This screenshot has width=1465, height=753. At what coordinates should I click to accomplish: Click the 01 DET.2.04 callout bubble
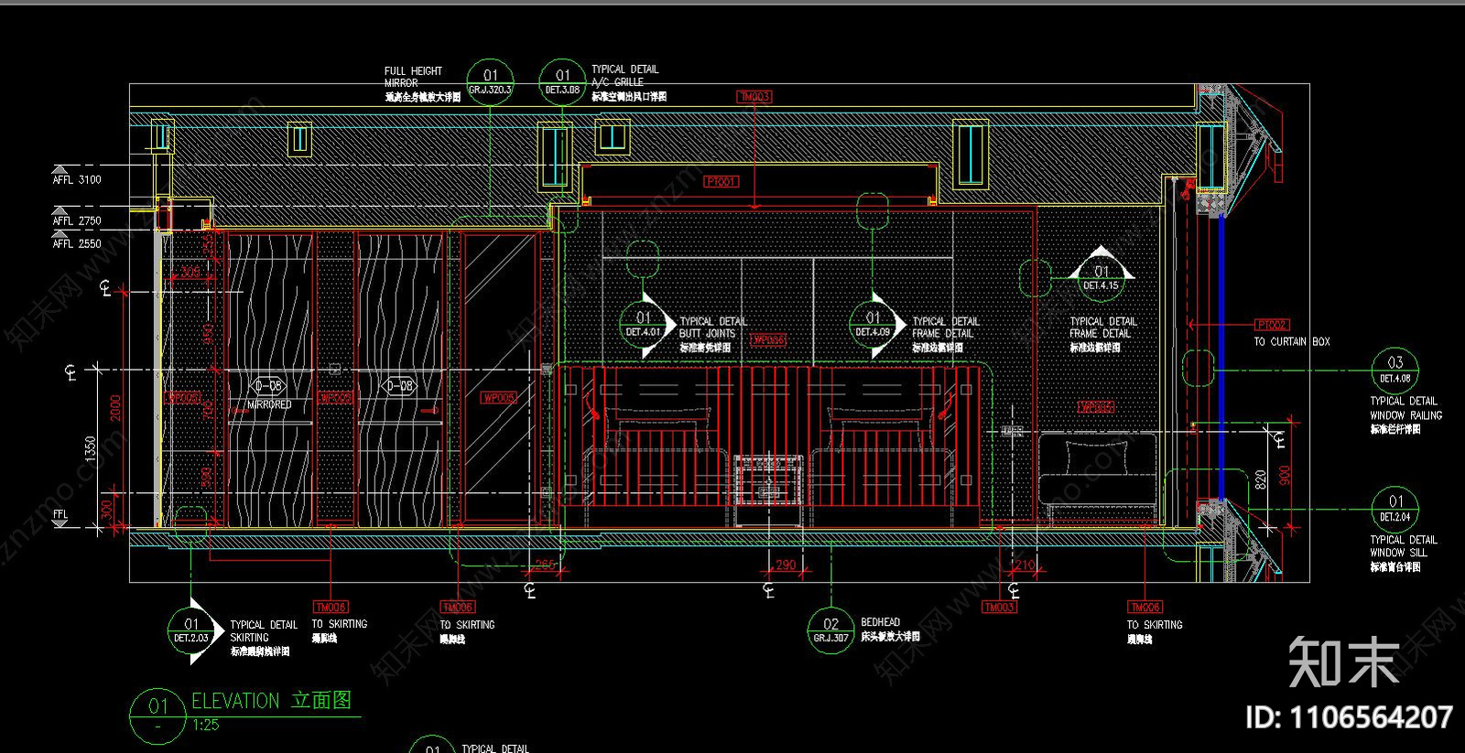1395,510
